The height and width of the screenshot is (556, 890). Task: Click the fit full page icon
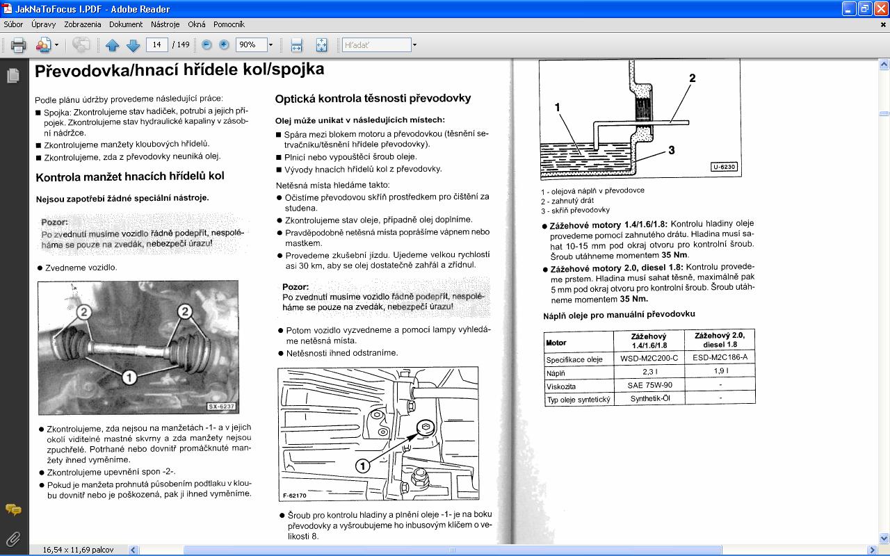click(321, 45)
